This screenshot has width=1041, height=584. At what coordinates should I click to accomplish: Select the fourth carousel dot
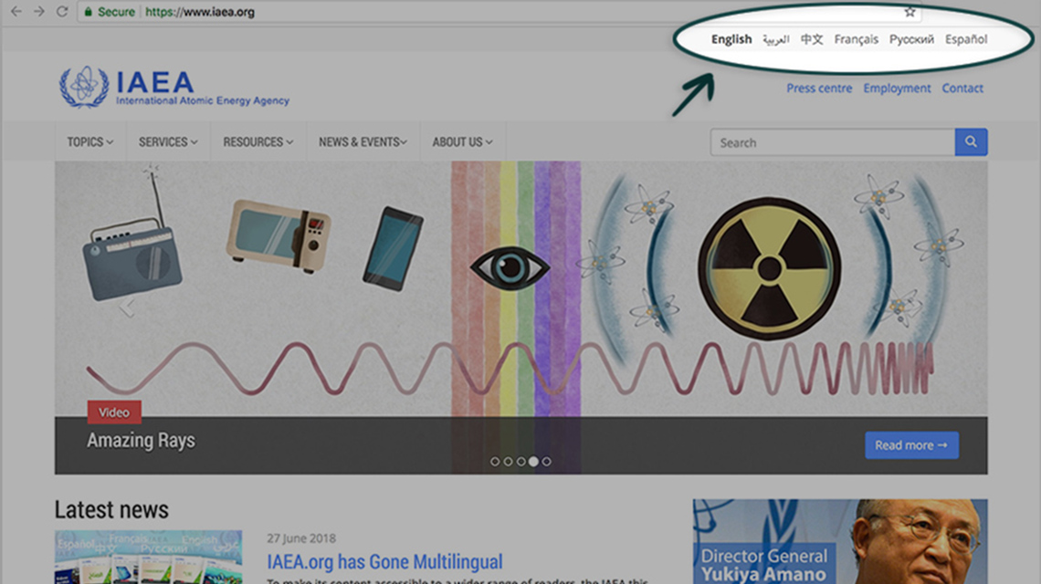[x=533, y=463]
